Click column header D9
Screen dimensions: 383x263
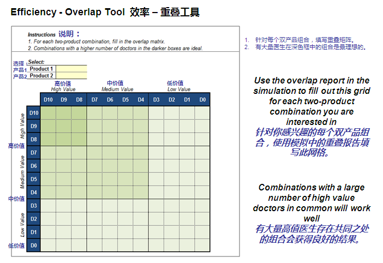[x=64, y=100]
